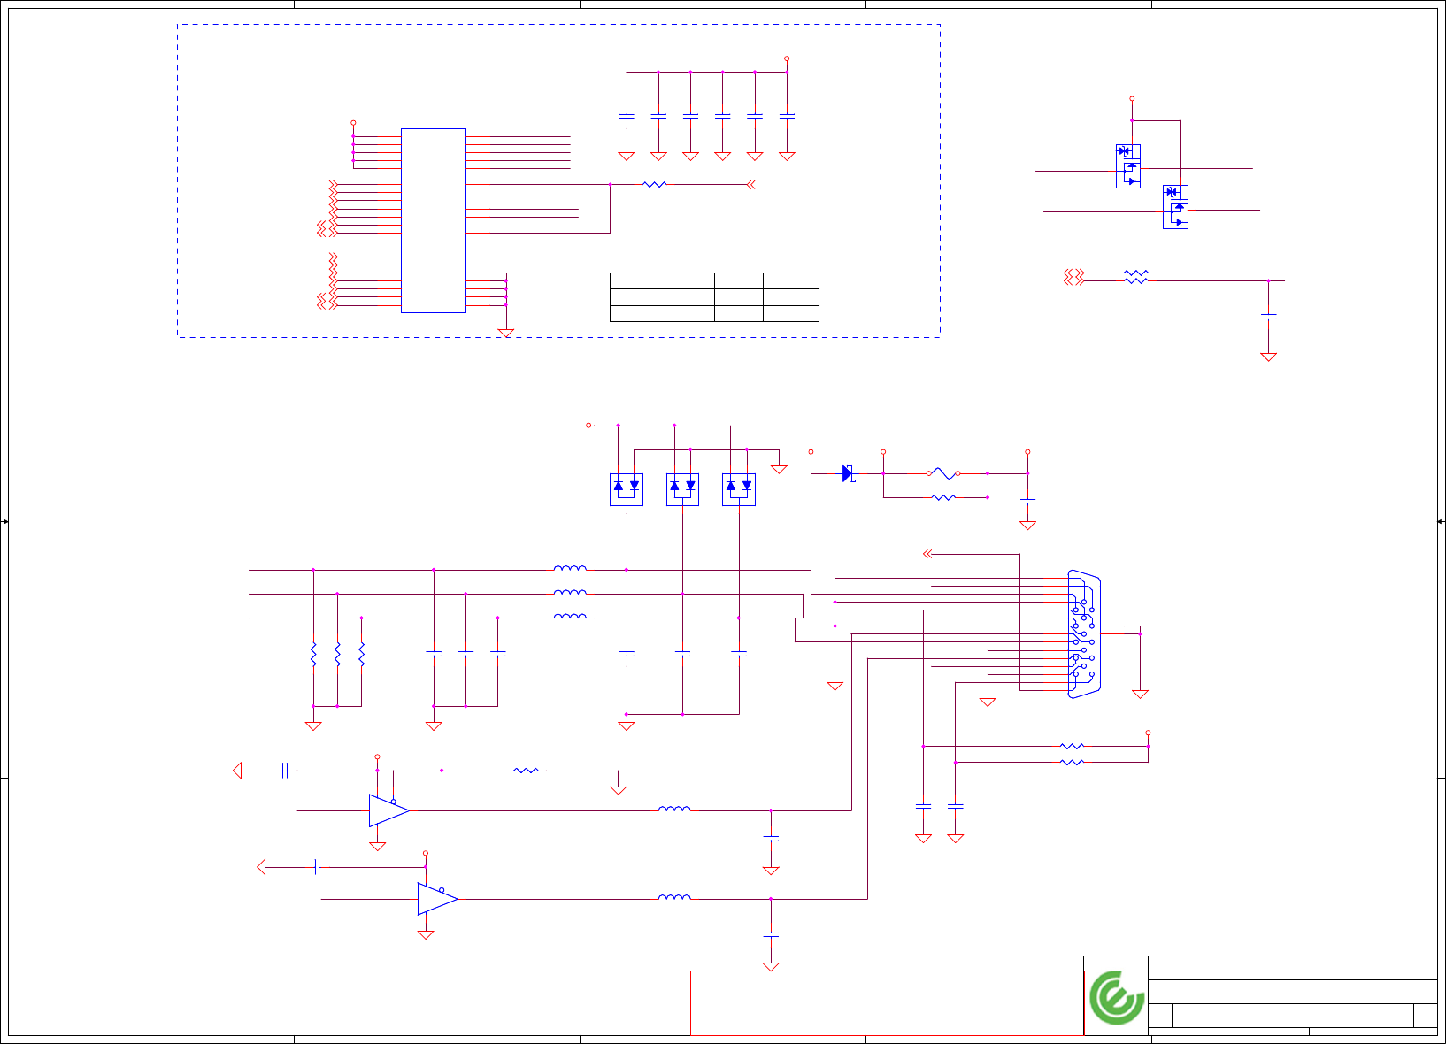Select the resistor parallel to the fuse

tap(944, 497)
